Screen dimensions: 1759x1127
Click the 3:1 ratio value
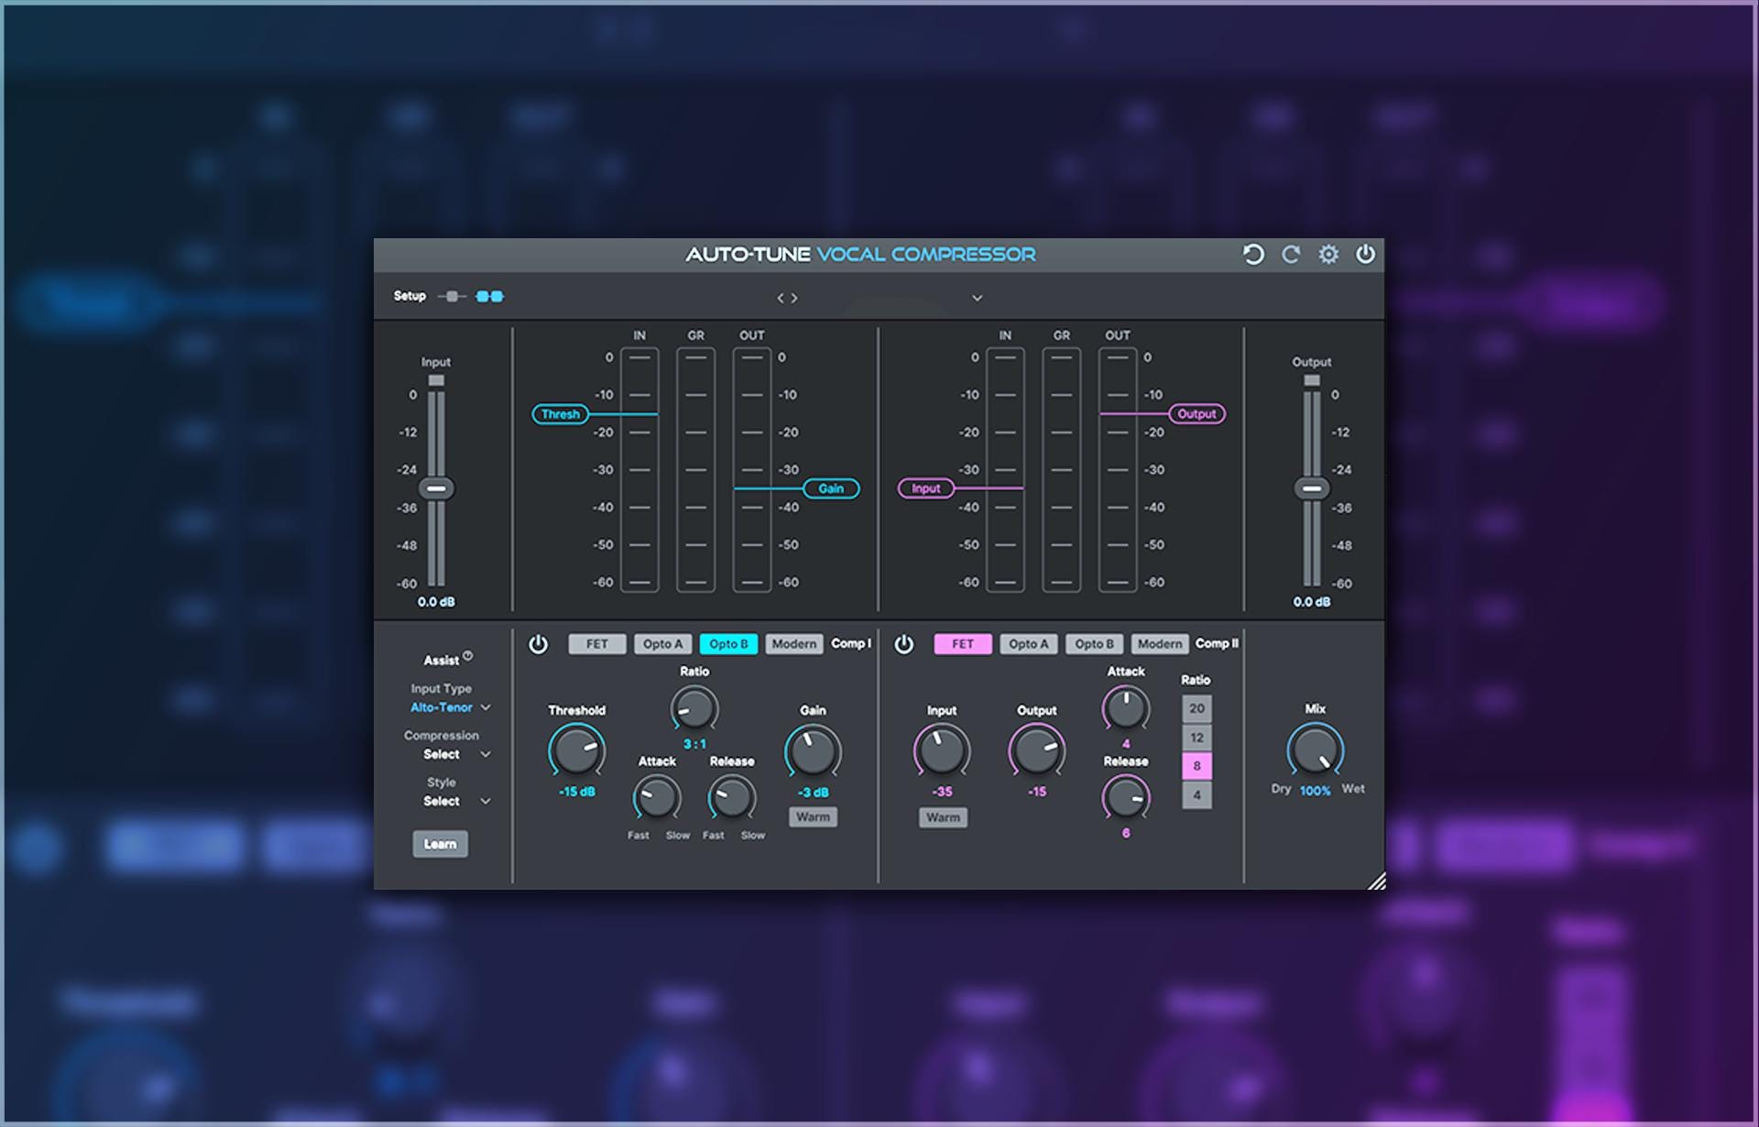tap(694, 744)
